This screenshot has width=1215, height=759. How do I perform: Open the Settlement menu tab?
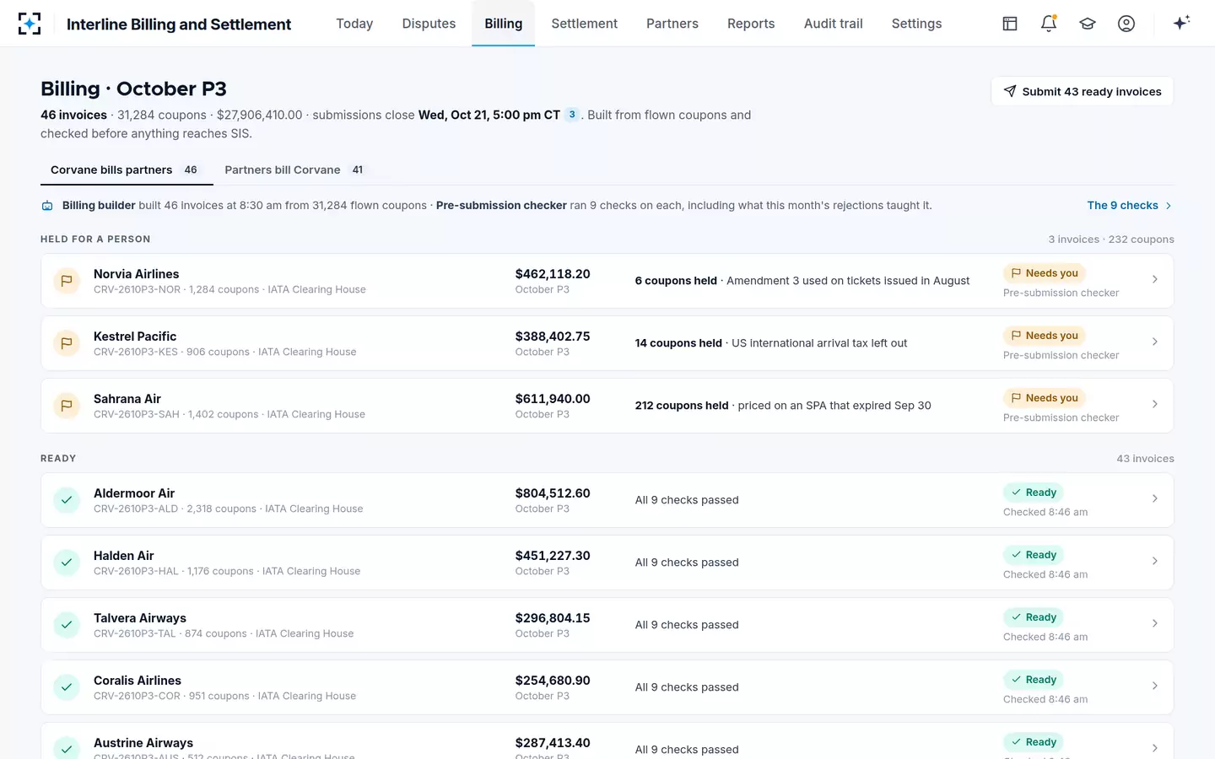(584, 24)
